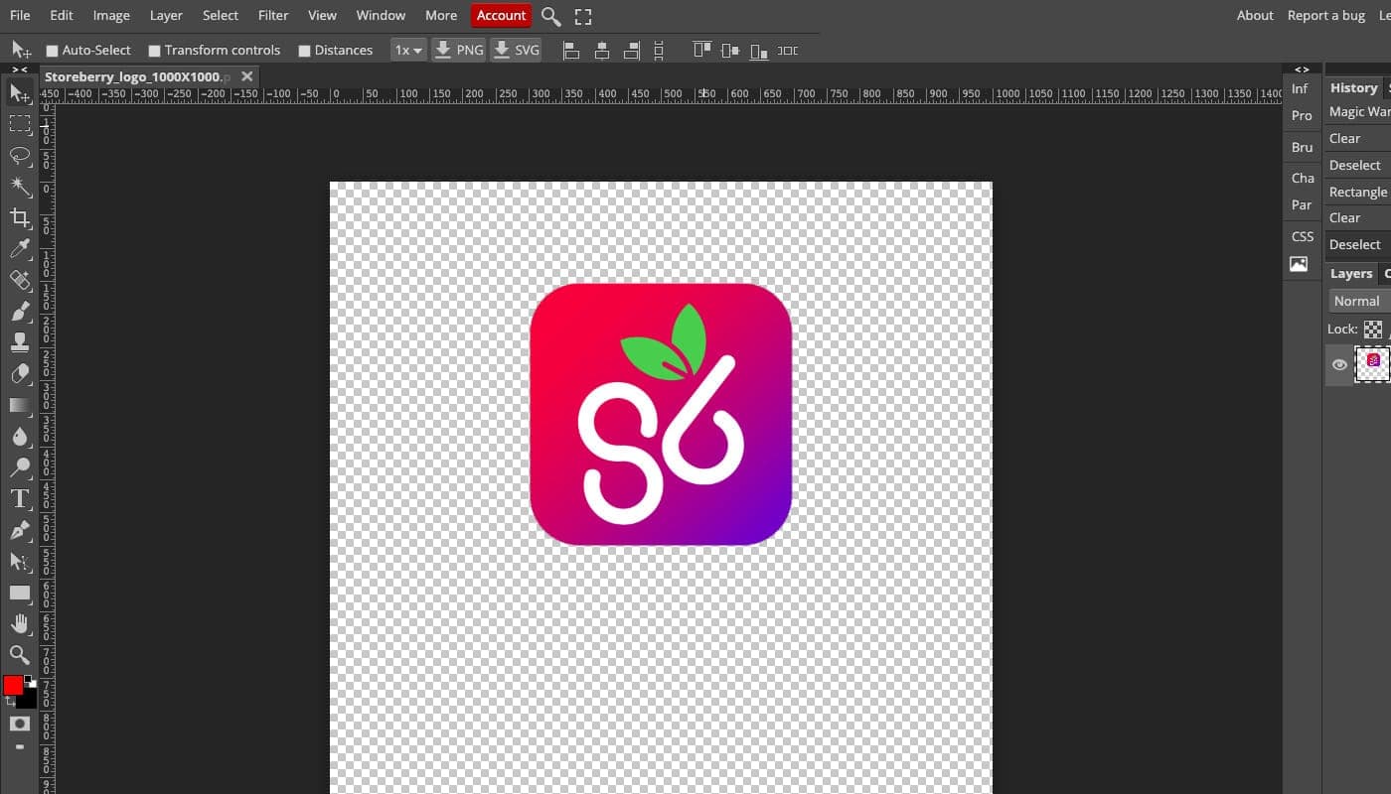This screenshot has height=794, width=1391.
Task: Select the Type tool
Action: click(x=19, y=498)
